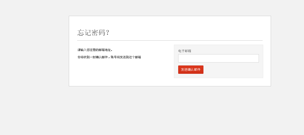Screen dimensions: 304x135
Task: Click the question mark ending the heading
Action: coord(108,33)
